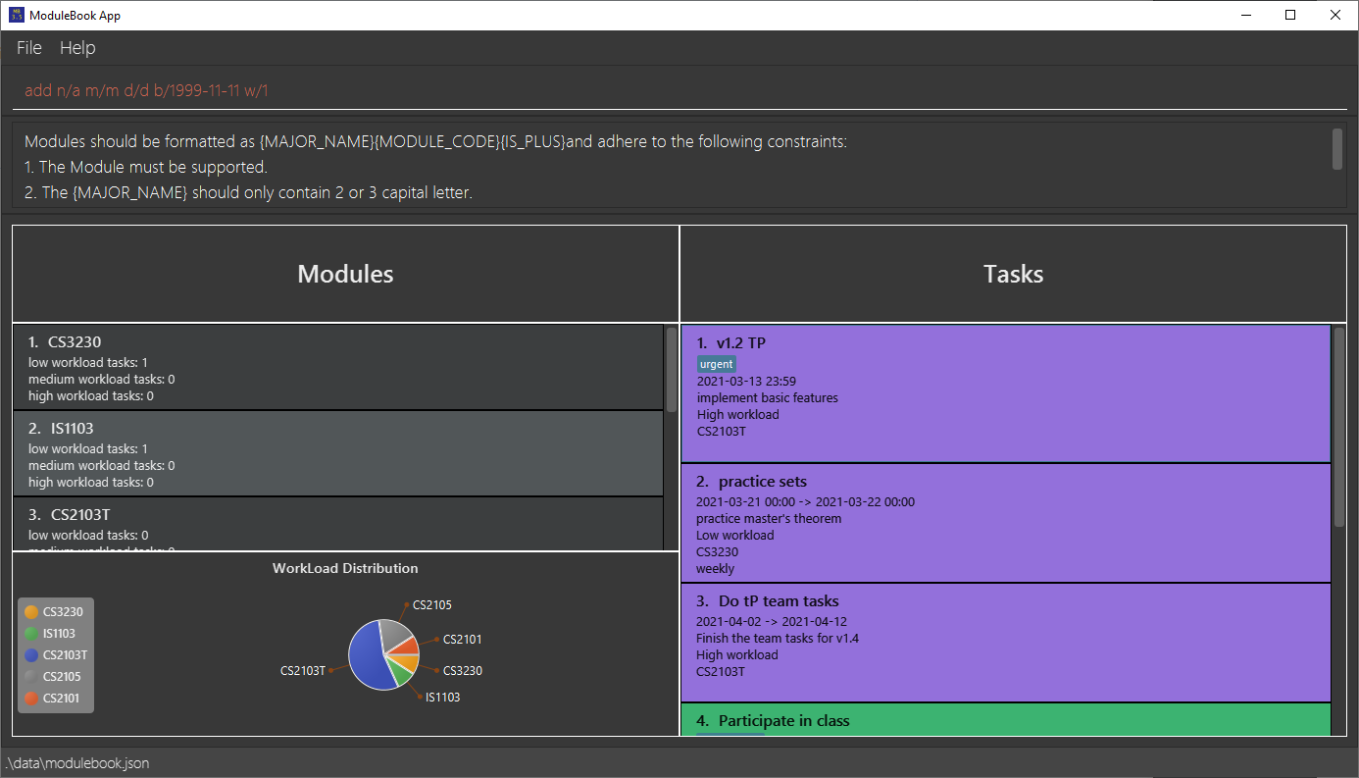This screenshot has height=778, width=1359.
Task: Click the IS1103 pie chart label
Action: (442, 698)
